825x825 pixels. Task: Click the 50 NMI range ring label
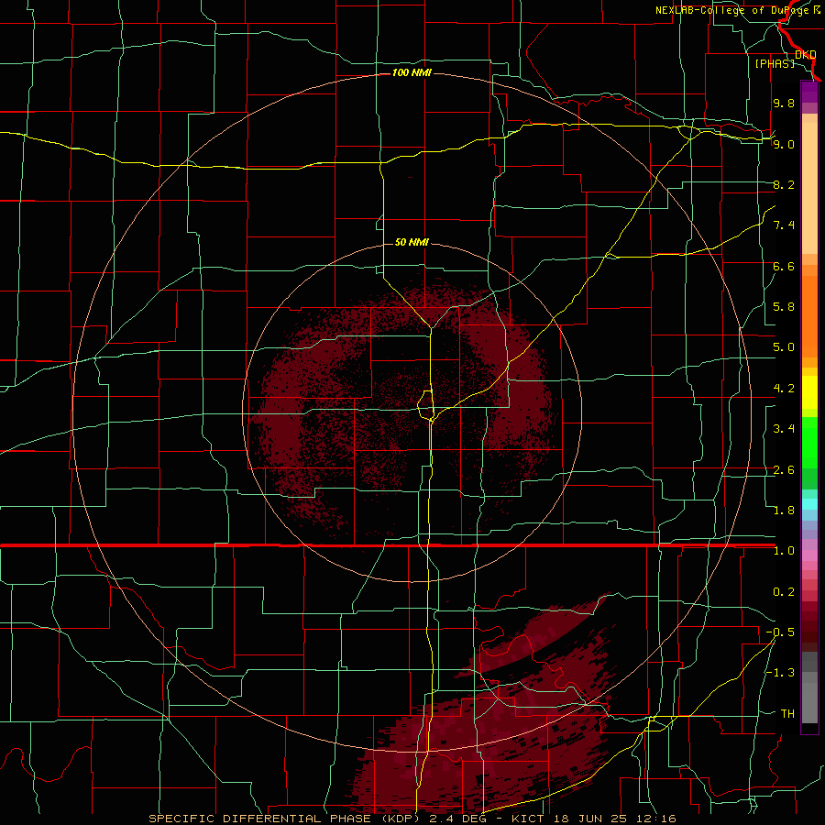point(412,242)
